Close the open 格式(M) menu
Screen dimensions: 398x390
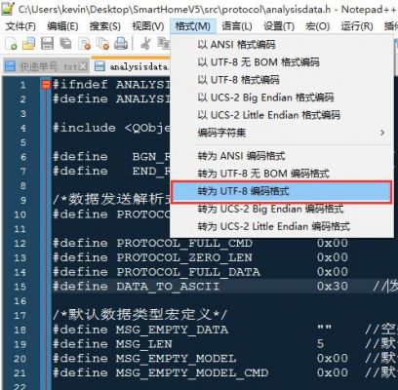click(193, 26)
